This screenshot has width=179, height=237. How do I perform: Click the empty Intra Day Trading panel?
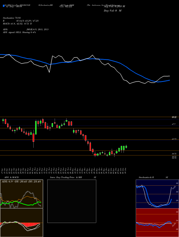tap(72, 201)
